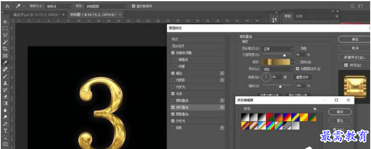The height and width of the screenshot is (149, 371).
Task: Enable 纹理 checkbox
Action: pyautogui.click(x=175, y=67)
